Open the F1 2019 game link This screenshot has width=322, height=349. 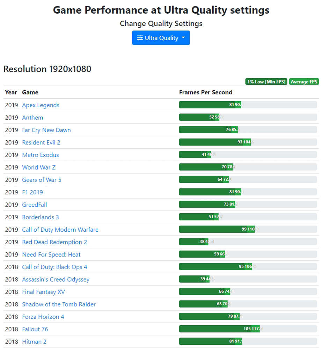tap(32, 192)
